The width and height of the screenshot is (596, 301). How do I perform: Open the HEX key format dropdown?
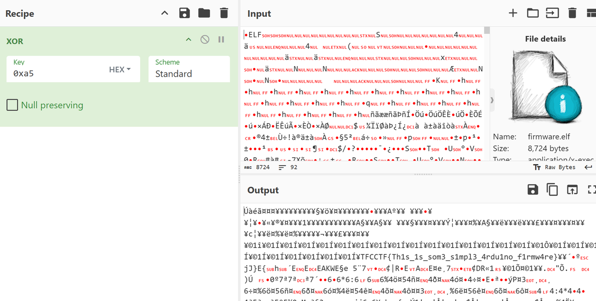pyautogui.click(x=120, y=69)
